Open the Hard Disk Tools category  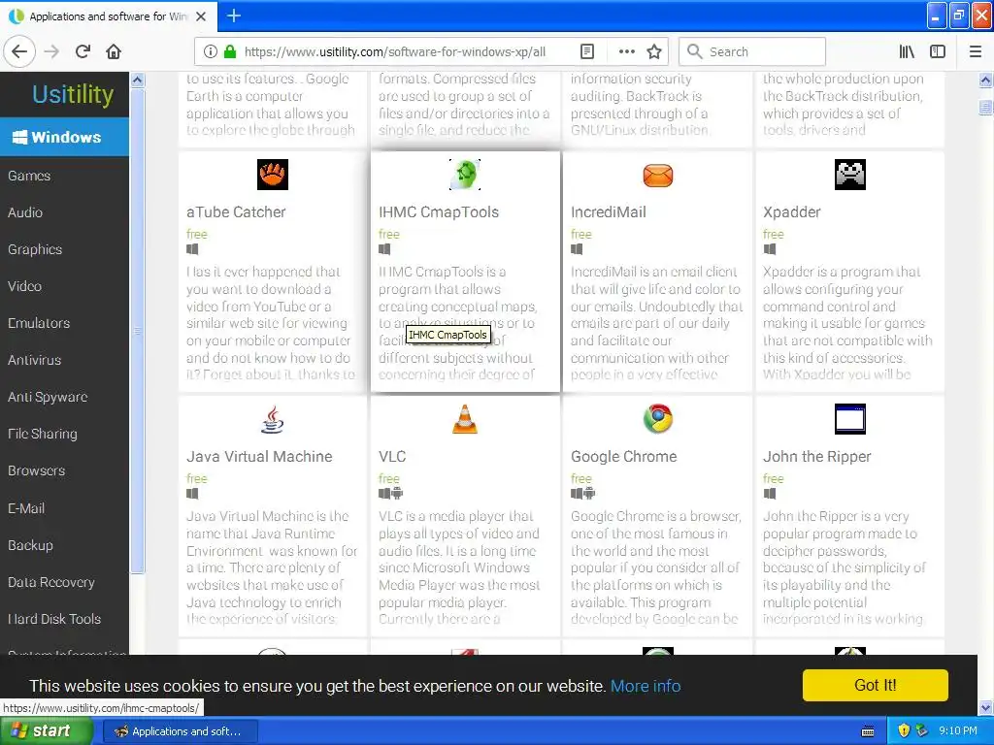pos(54,619)
